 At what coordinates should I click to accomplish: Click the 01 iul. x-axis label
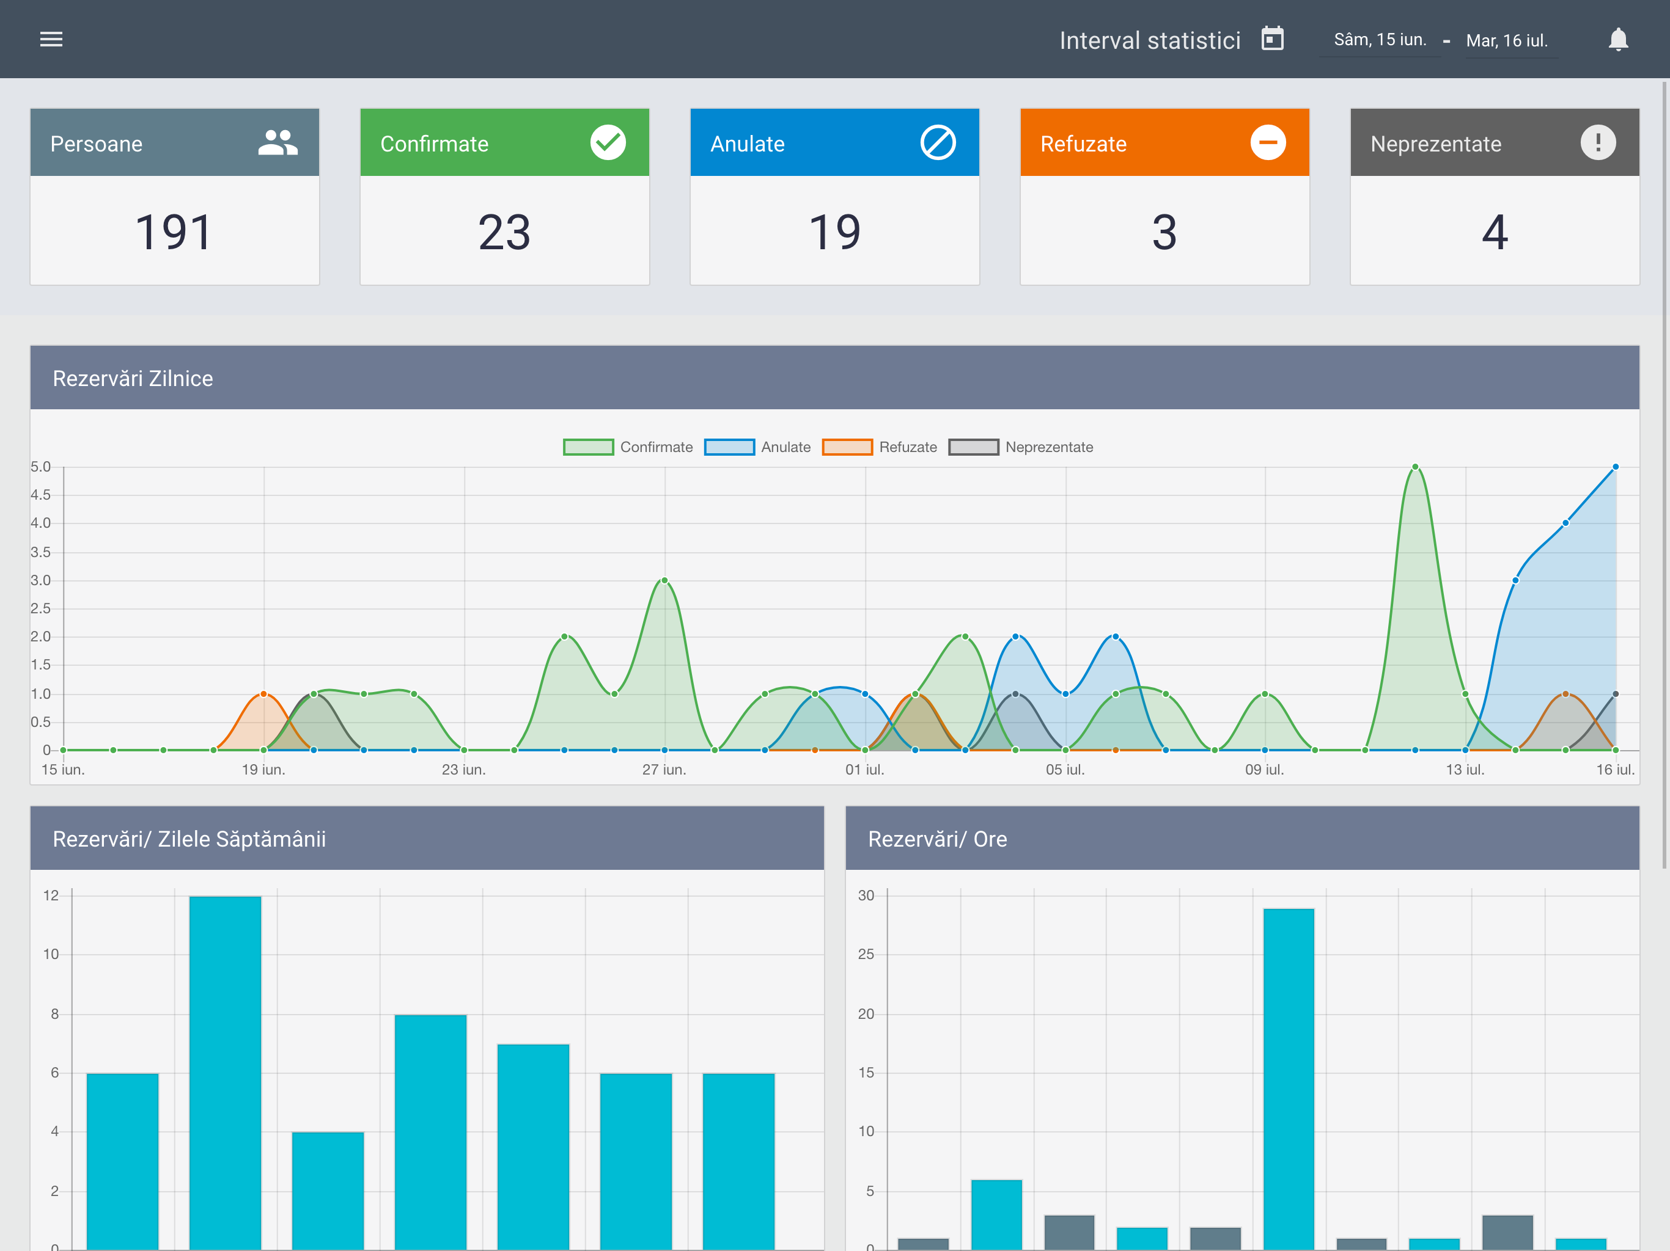pos(864,770)
